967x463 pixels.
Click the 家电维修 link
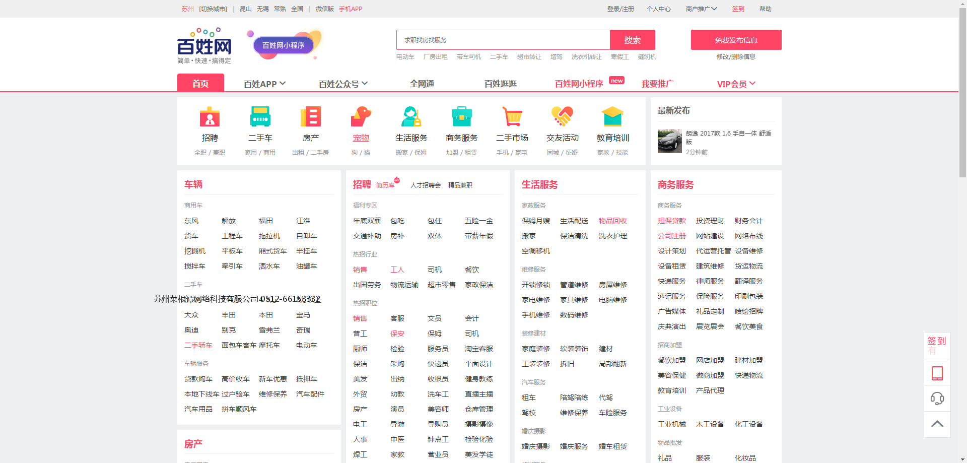(536, 300)
